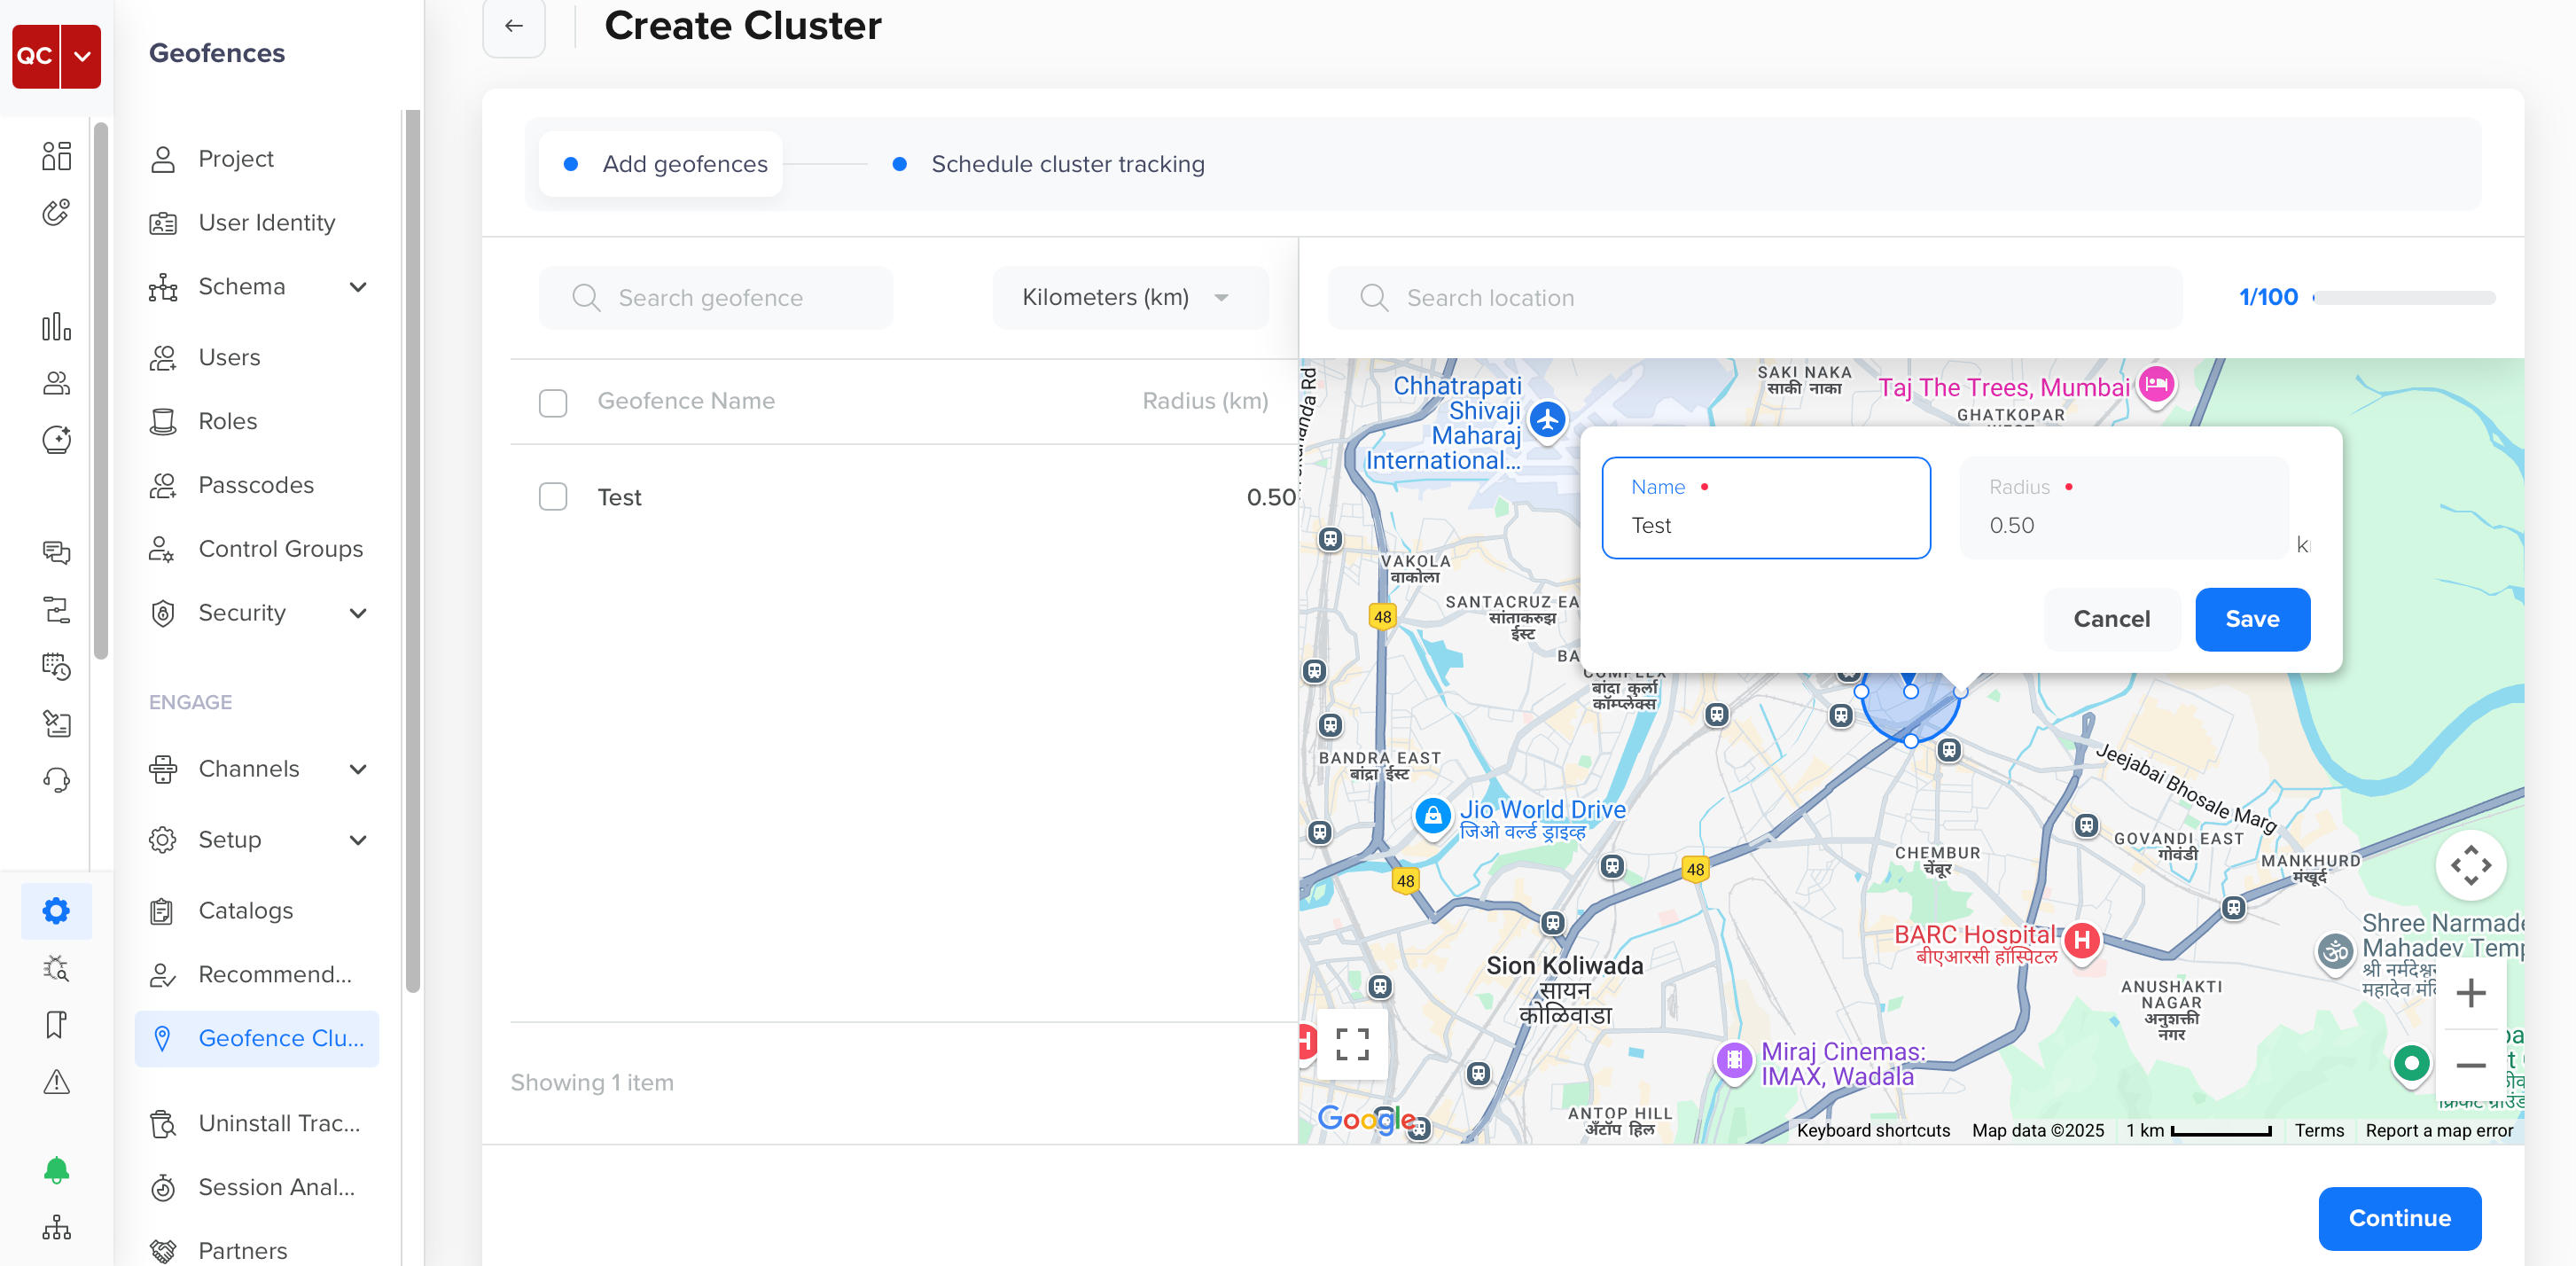The width and height of the screenshot is (2576, 1266).
Task: Check the Test geofence checkbox
Action: (553, 497)
